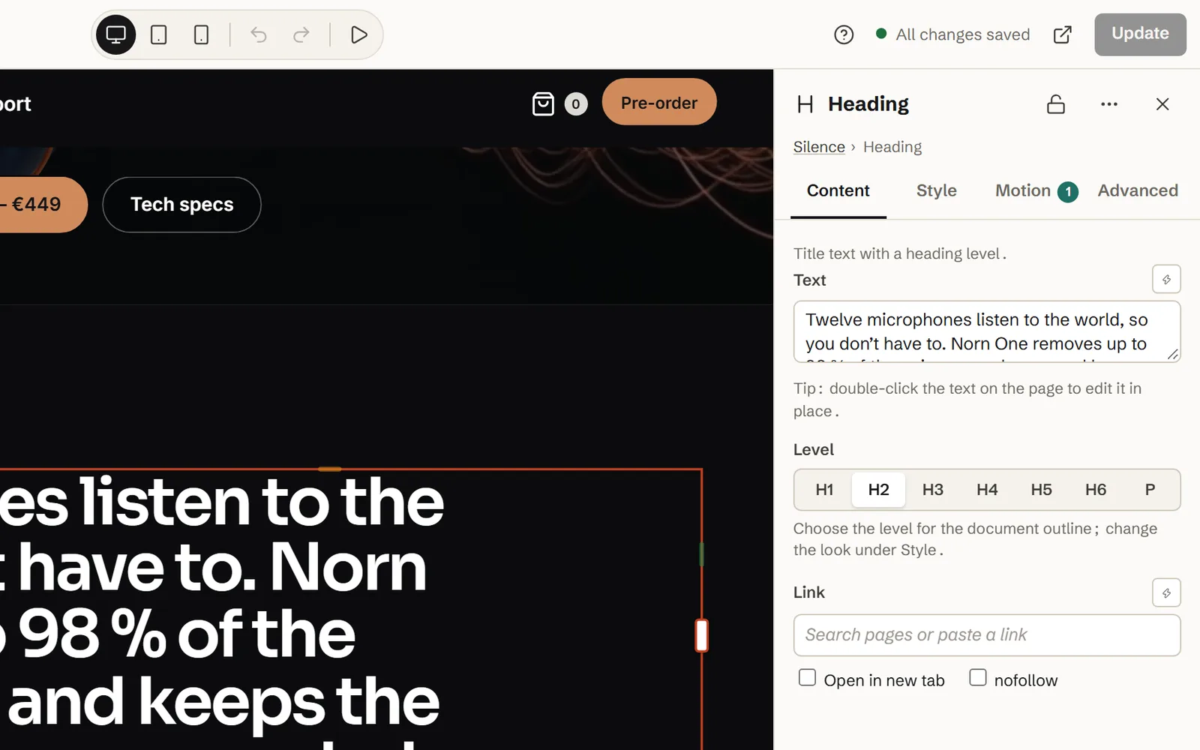Redo the last change
This screenshot has height=750, width=1200.
coord(301,34)
